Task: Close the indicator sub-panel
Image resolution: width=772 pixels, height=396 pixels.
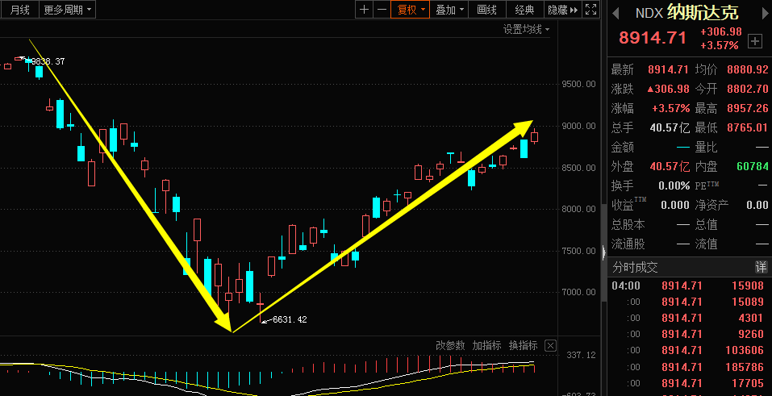Action: [x=551, y=346]
